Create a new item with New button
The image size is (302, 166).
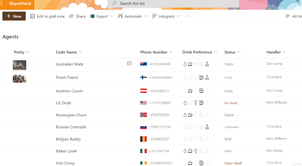pyautogui.click(x=14, y=16)
